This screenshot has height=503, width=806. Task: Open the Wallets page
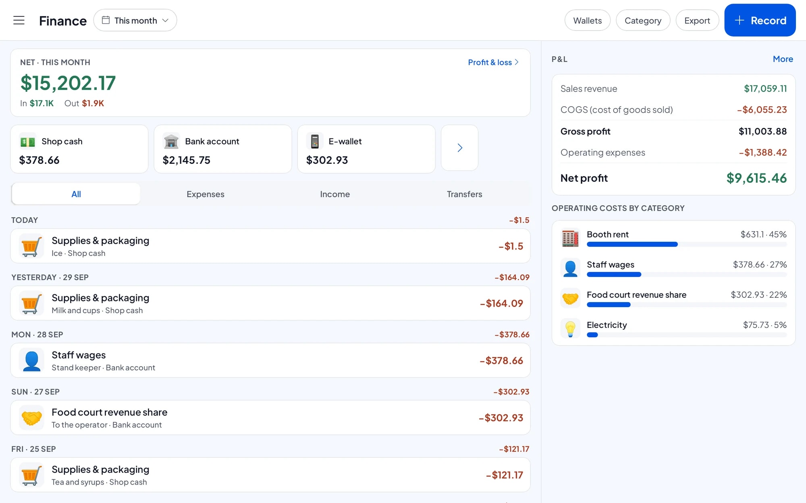[587, 21]
